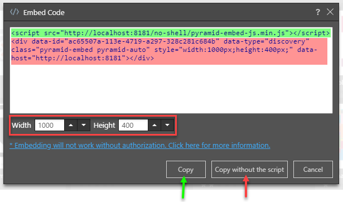
Task: Click the Copy button
Action: 186,170
